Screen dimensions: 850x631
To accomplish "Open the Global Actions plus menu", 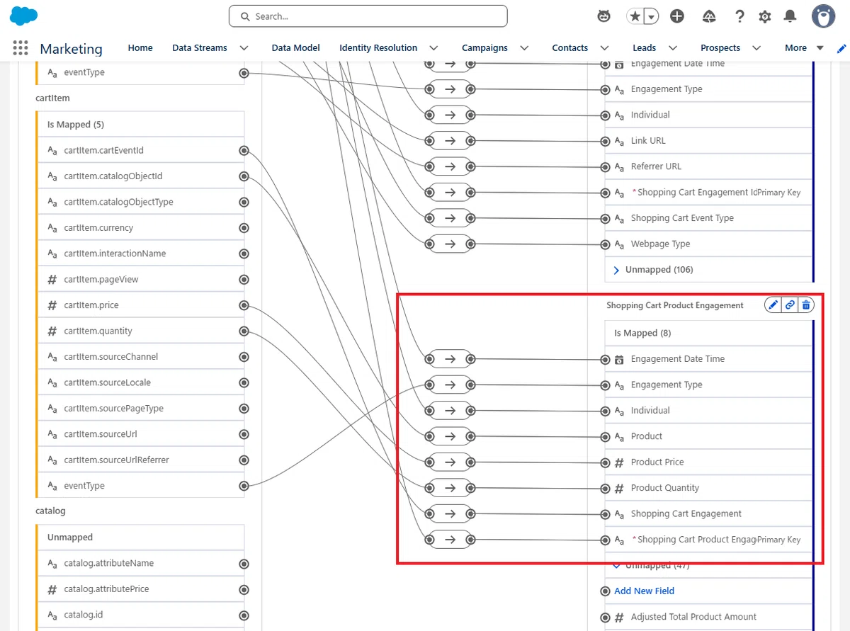I will [677, 16].
